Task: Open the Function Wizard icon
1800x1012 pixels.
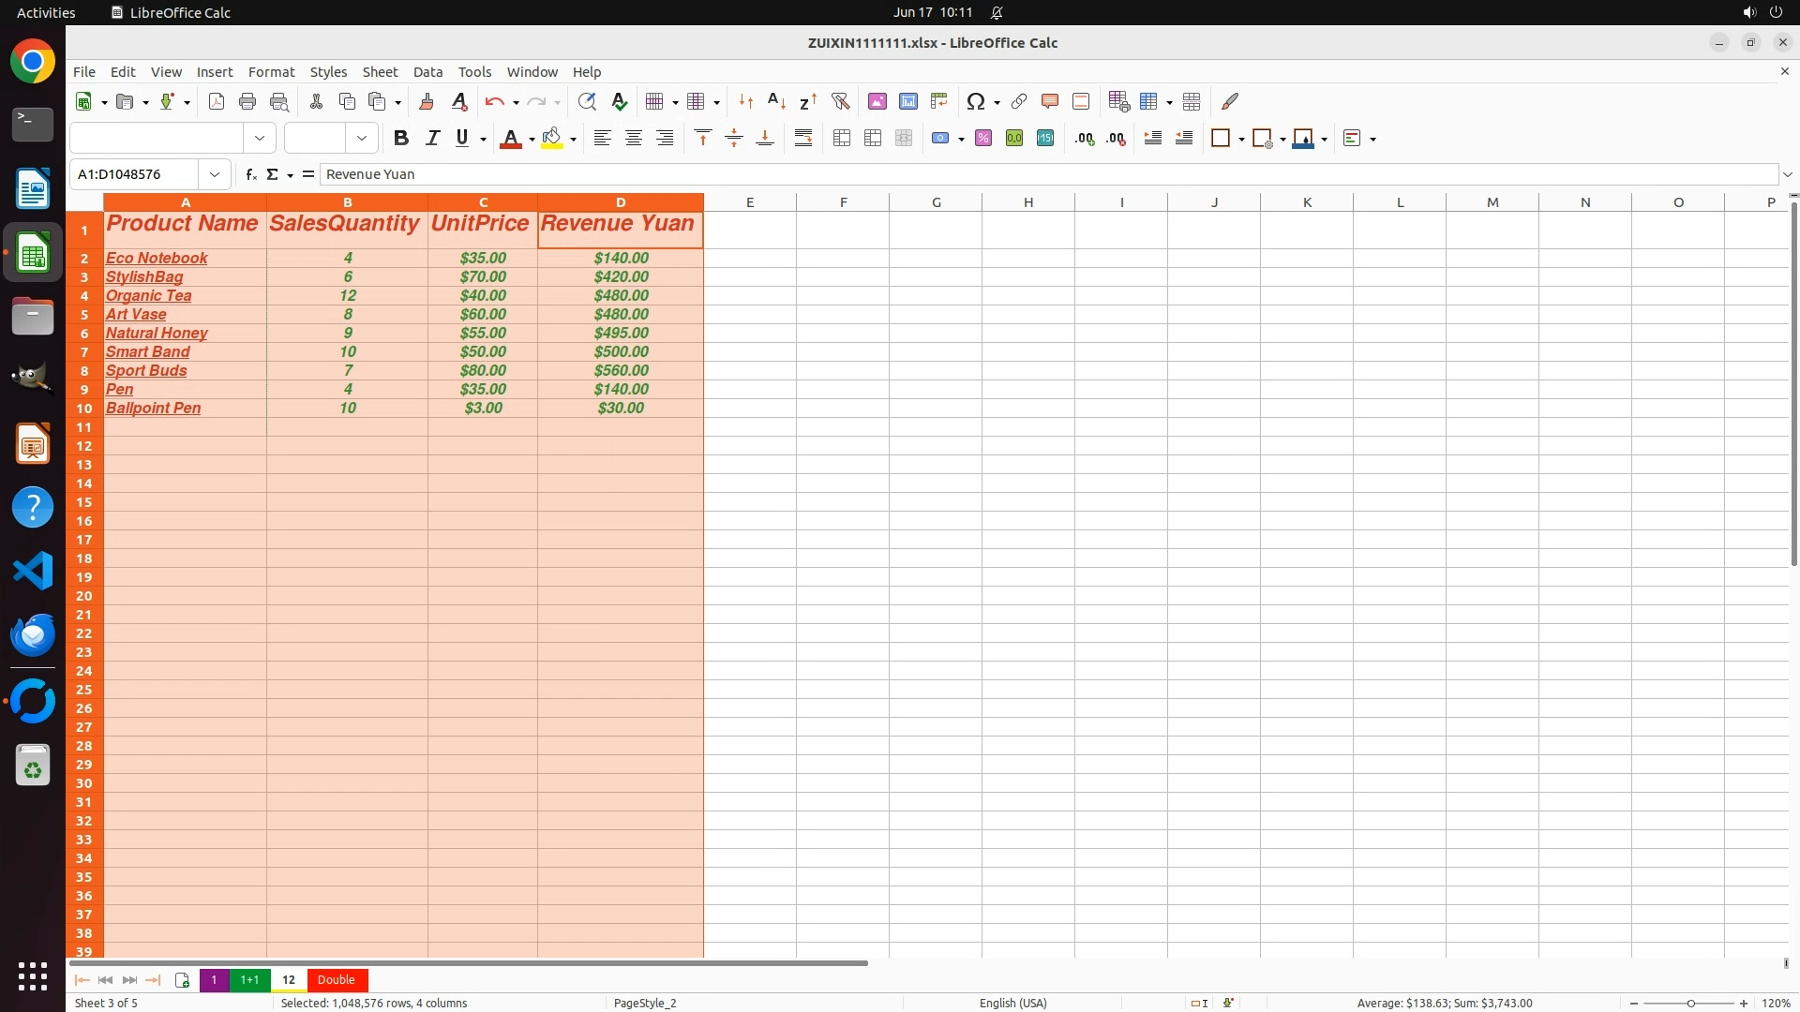Action: (250, 174)
